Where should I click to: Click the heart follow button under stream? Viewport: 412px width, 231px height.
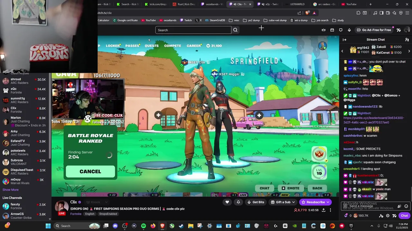tap(227, 202)
